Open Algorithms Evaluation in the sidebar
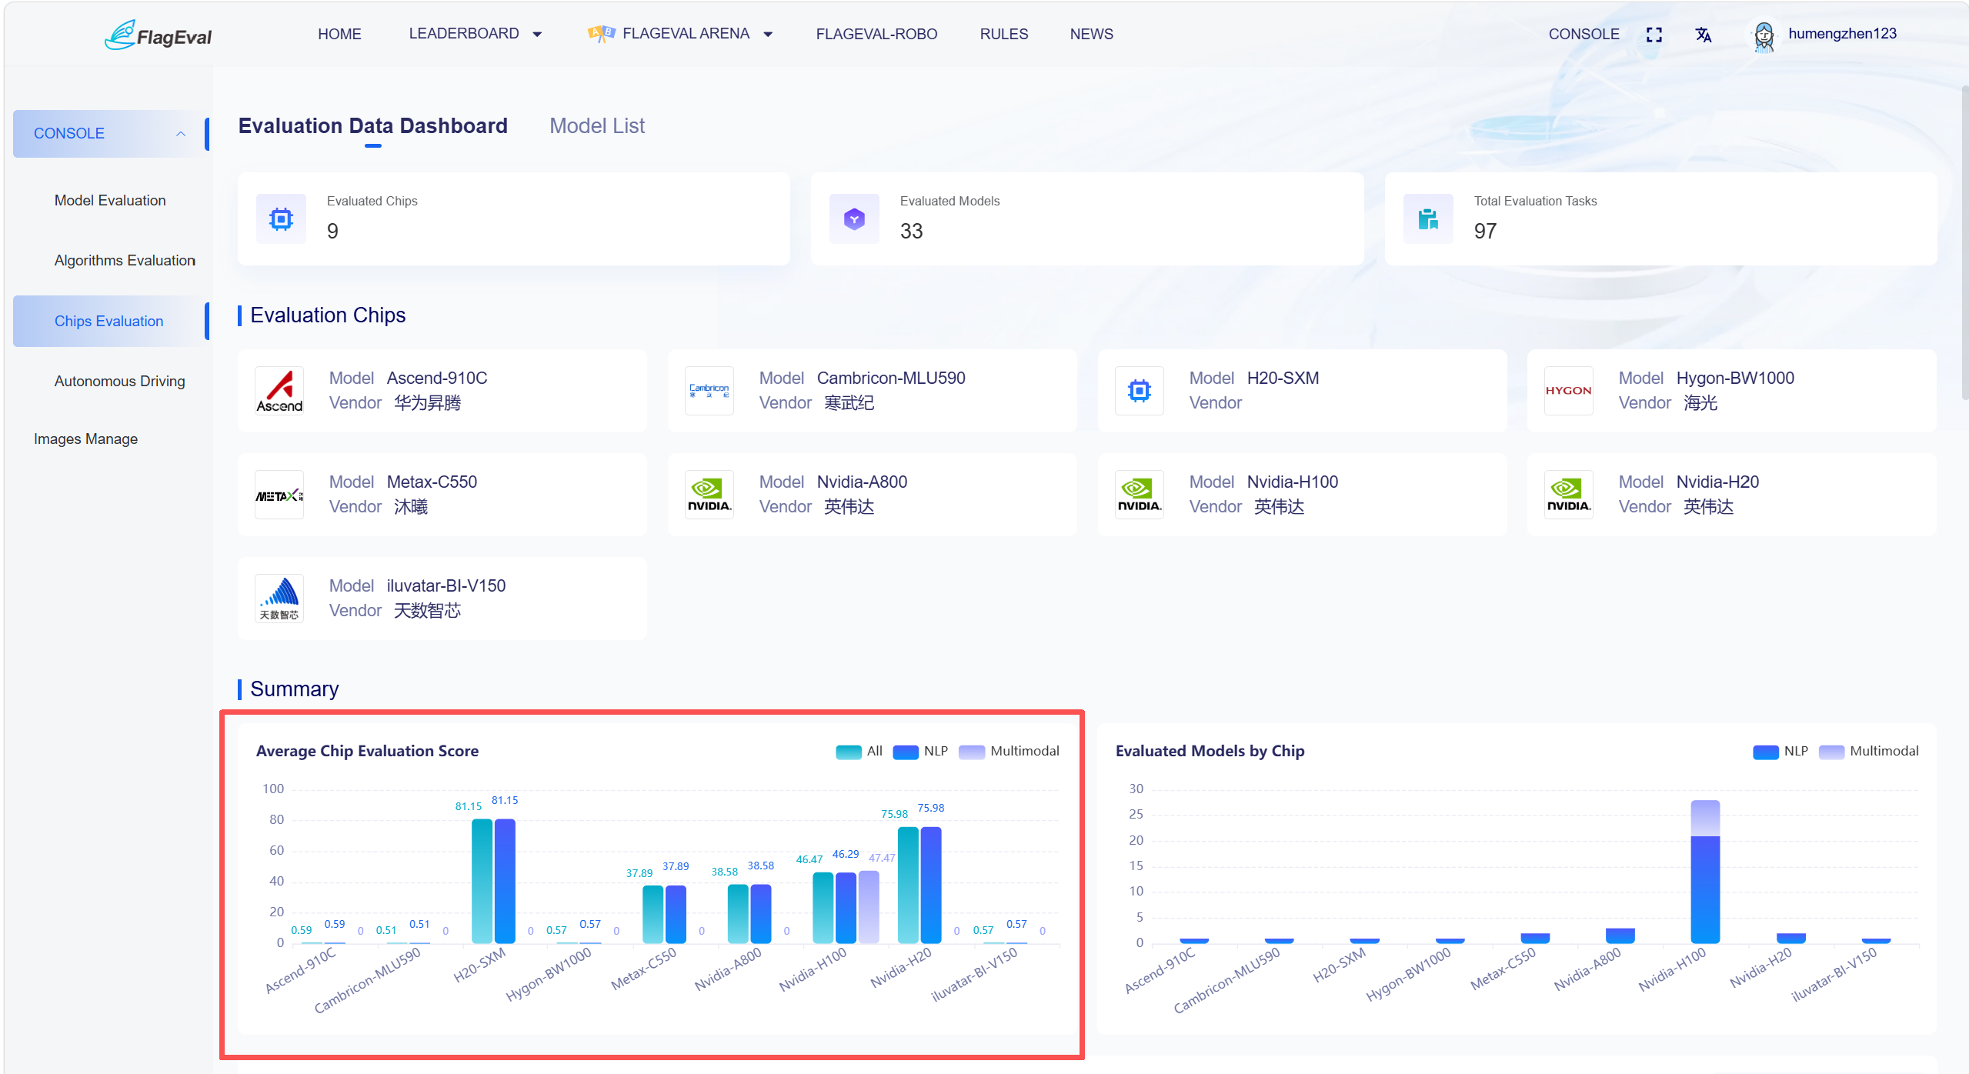Screen dimensions: 1969x1074 click(125, 260)
